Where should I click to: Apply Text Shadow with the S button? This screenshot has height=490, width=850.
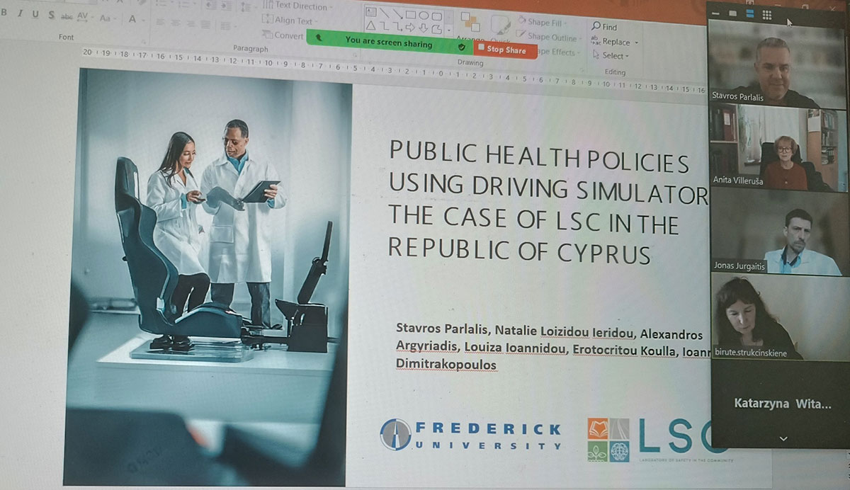pos(51,15)
